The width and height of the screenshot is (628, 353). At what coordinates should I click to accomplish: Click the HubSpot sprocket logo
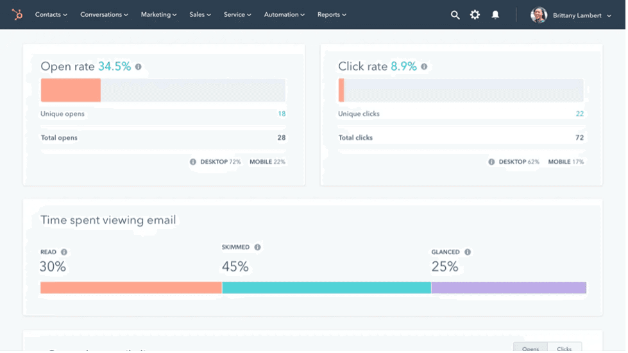tap(17, 14)
